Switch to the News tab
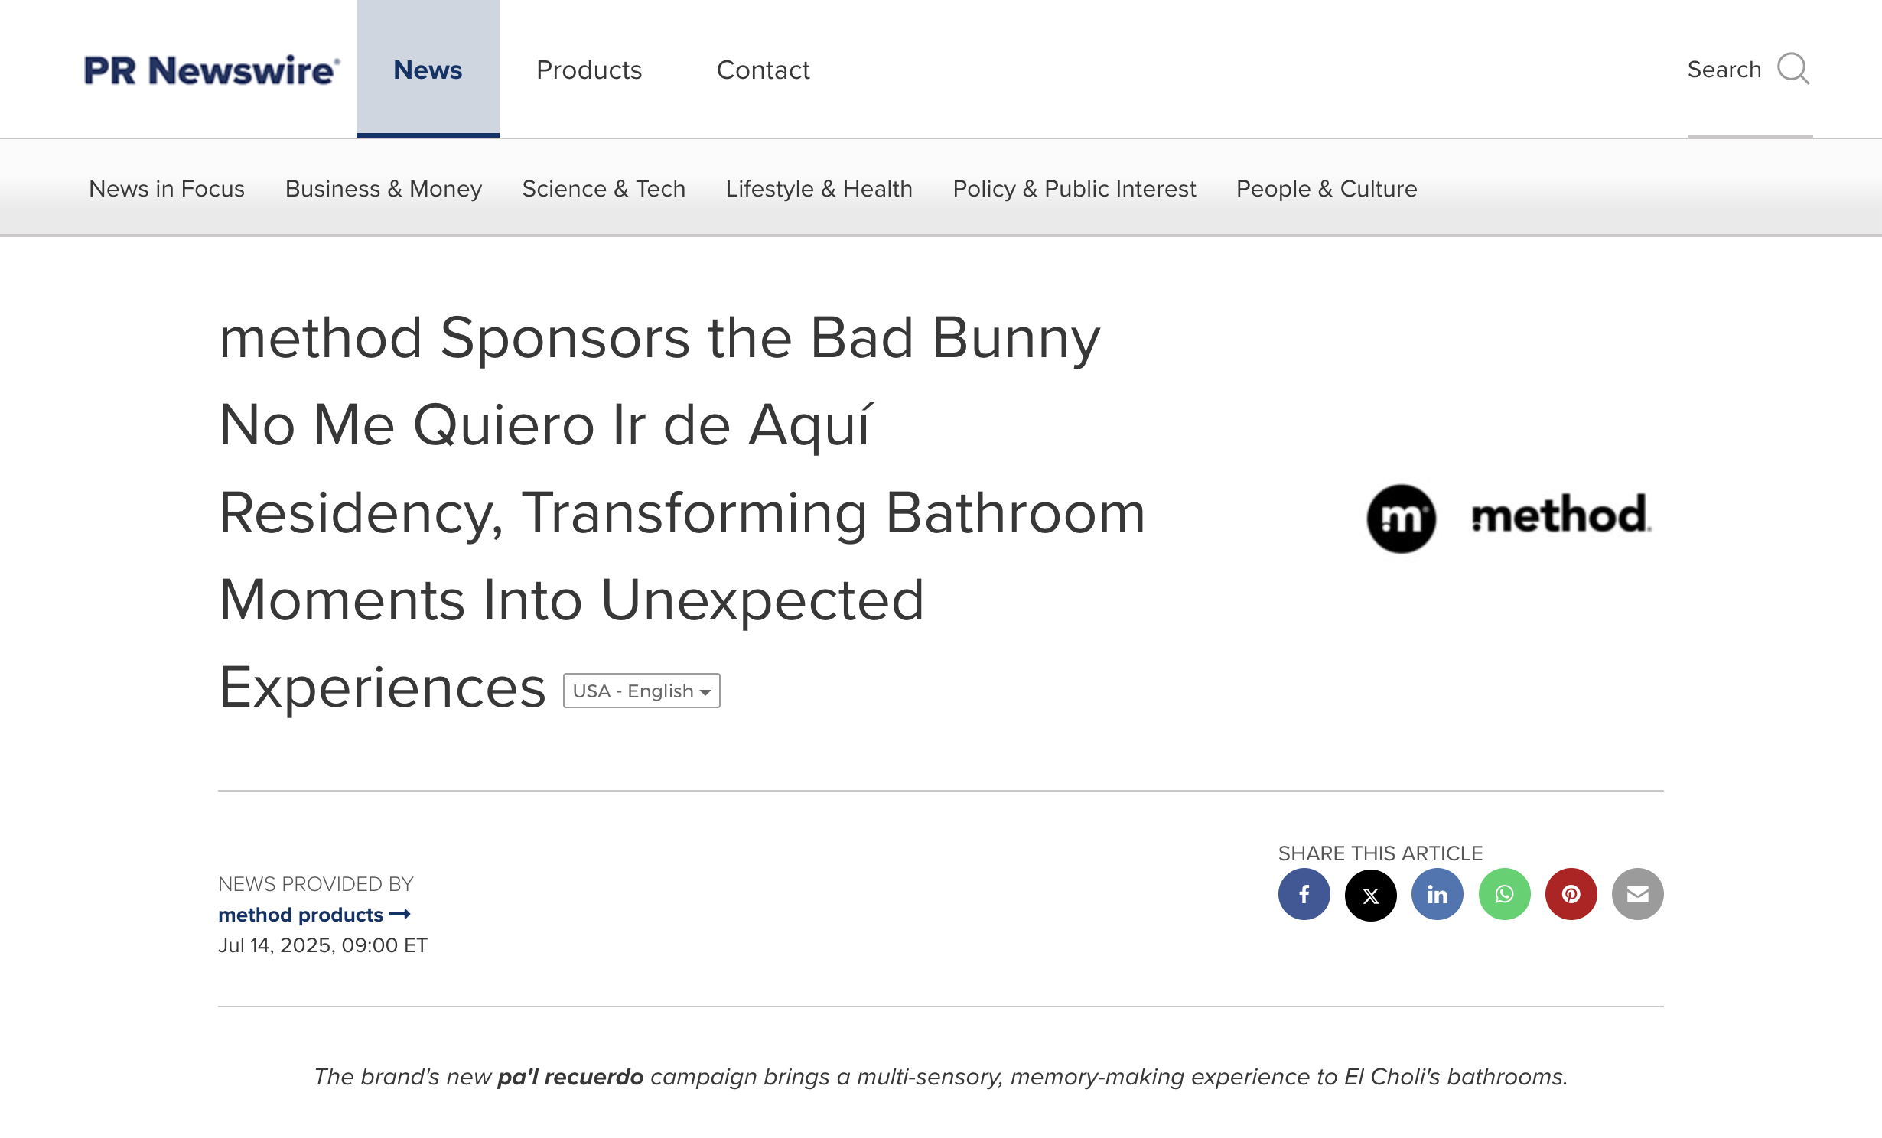Viewport: 1882px width, 1138px height. point(427,70)
